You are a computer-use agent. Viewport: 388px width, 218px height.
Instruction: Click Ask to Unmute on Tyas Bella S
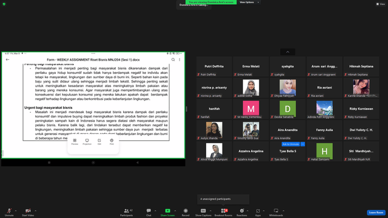click(x=290, y=144)
